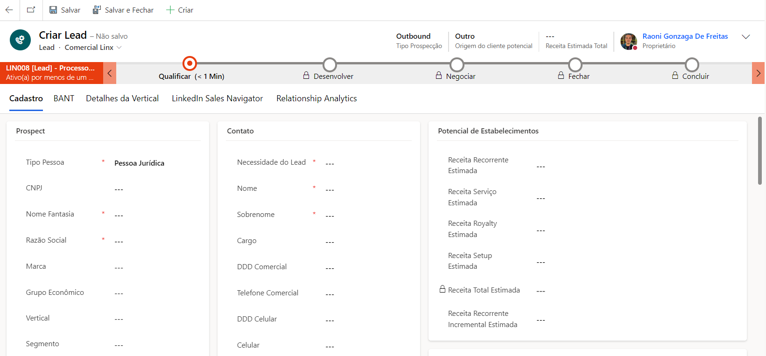Open the Comercial Linx form selector dropdown

tap(119, 48)
